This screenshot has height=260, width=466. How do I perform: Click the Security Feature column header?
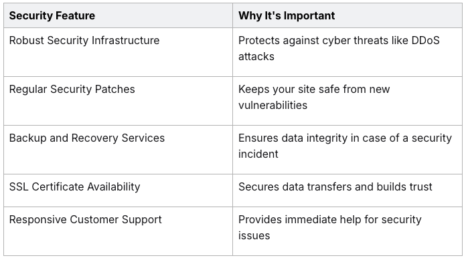point(118,15)
